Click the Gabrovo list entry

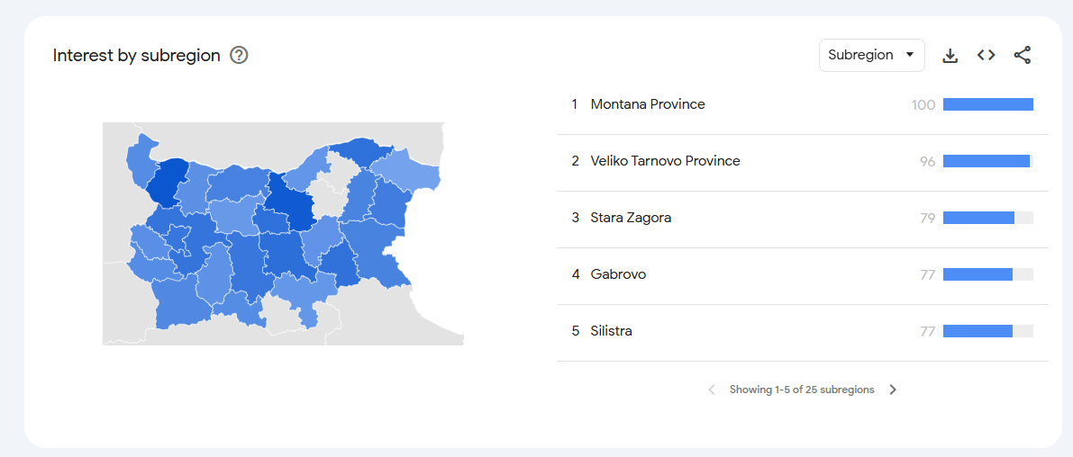pos(618,274)
